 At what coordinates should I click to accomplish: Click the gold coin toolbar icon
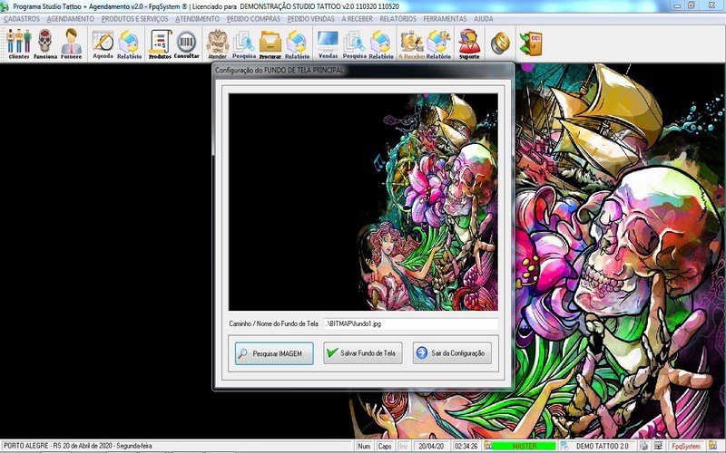point(501,43)
